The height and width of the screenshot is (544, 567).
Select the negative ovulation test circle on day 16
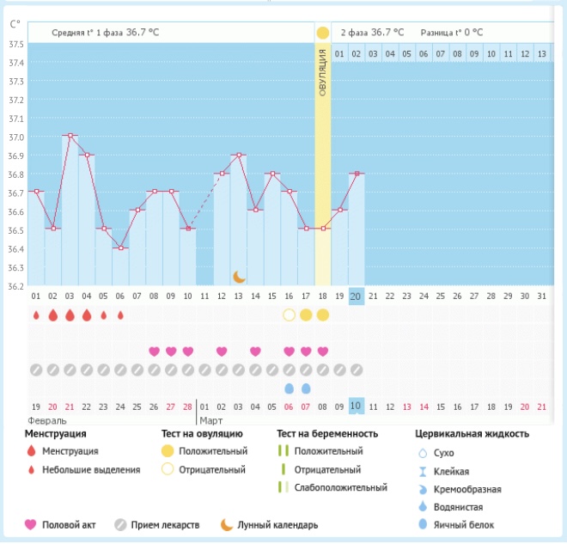pos(289,315)
